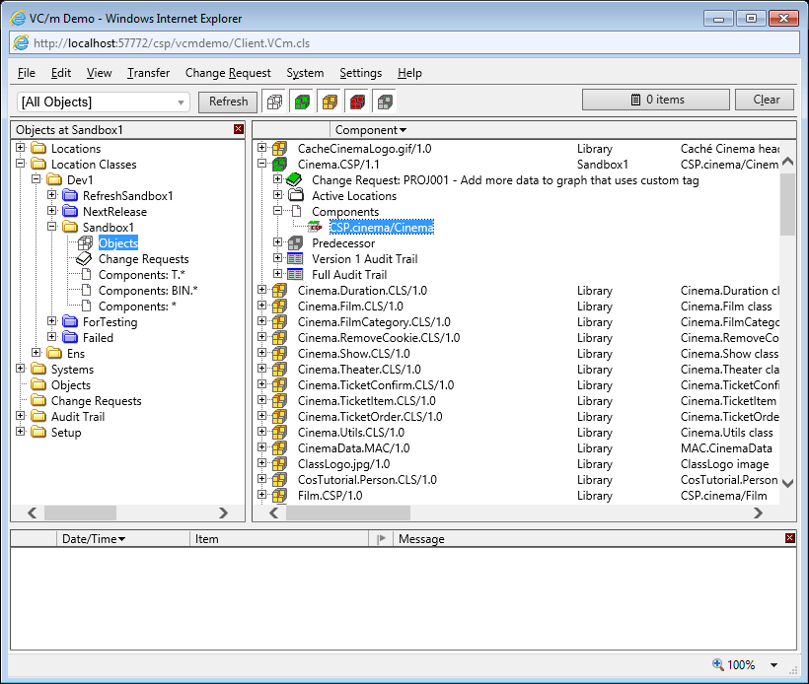Click the green cube filter toolbar icon

pos(302,102)
